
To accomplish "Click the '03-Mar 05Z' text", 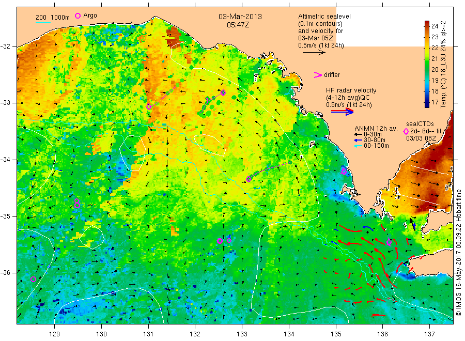I will click(x=316, y=38).
